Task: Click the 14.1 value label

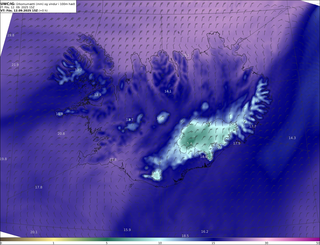Action: pyautogui.click(x=168, y=91)
